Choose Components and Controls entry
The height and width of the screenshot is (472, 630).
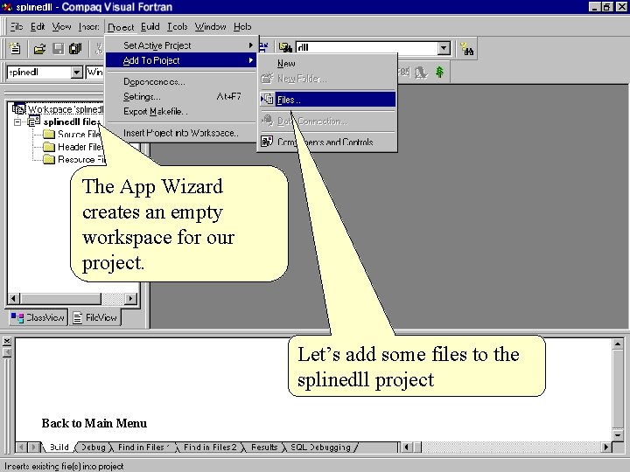[x=327, y=142]
